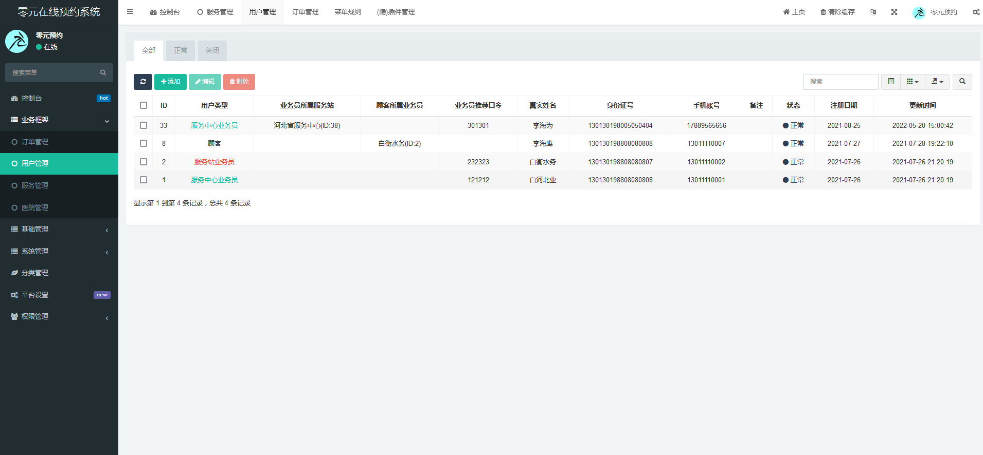The height and width of the screenshot is (455, 983).
Task: Switch to the 正常 filter tab
Action: click(x=181, y=50)
